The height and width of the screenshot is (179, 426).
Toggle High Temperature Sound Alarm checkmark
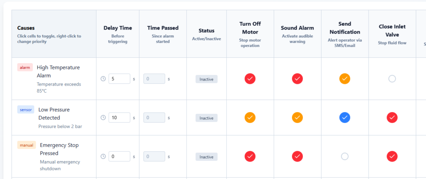point(297,78)
